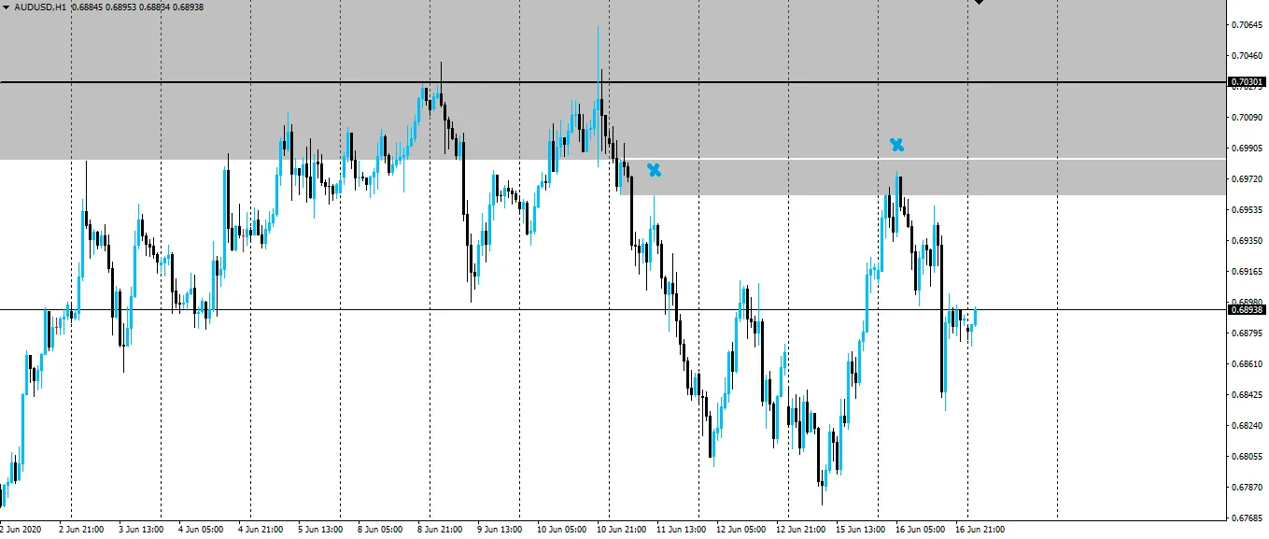The height and width of the screenshot is (539, 1269).
Task: Click the 0.70090 price scale label
Action: tap(1248, 118)
